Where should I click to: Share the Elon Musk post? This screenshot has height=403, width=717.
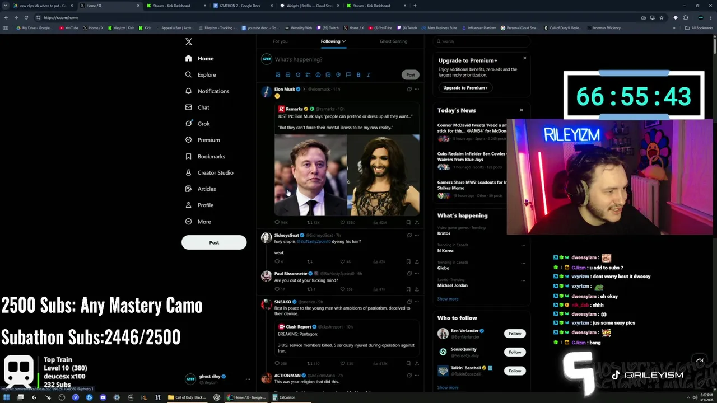click(x=417, y=222)
